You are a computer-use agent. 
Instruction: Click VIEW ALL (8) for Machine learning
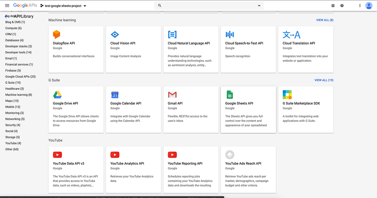coord(325,20)
